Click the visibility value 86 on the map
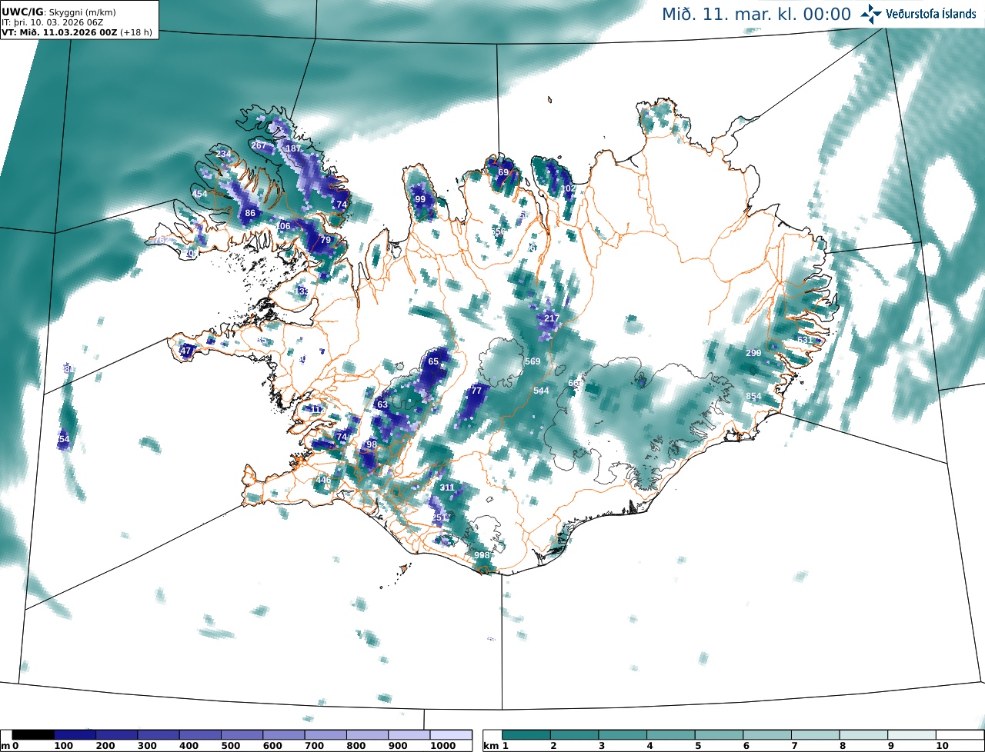Screen dimensions: 985x752 (x=249, y=213)
